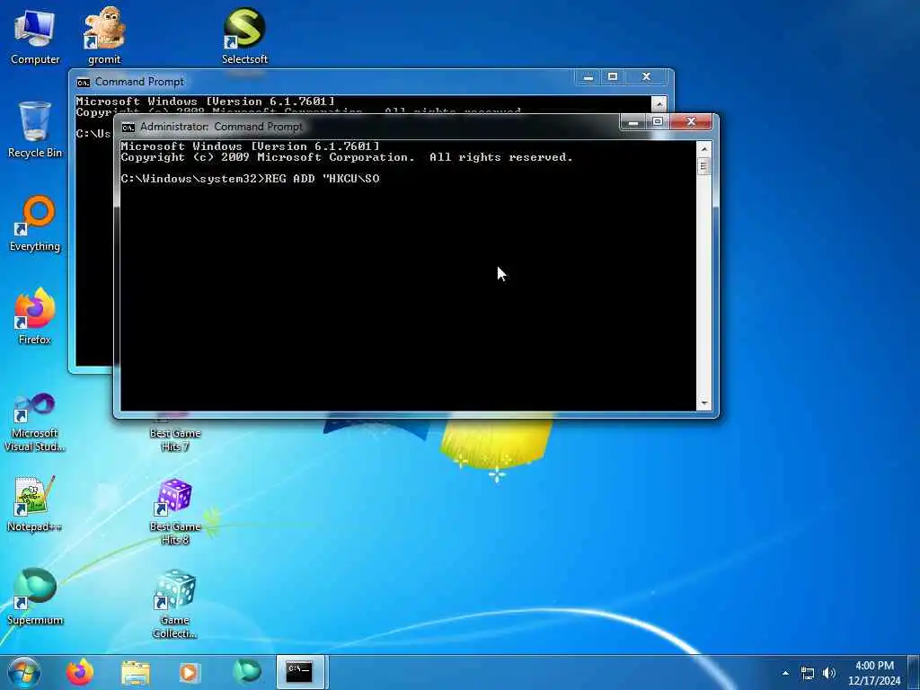The width and height of the screenshot is (920, 690).
Task: Close the background Command Prompt window
Action: tap(646, 77)
